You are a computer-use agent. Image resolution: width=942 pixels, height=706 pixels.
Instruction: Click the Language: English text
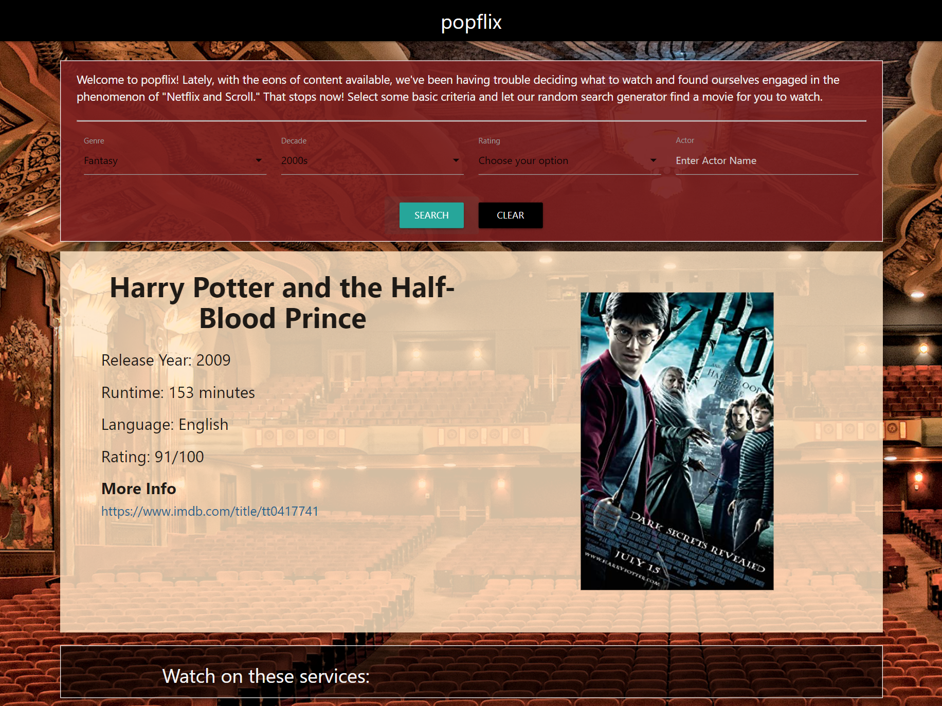(x=165, y=425)
